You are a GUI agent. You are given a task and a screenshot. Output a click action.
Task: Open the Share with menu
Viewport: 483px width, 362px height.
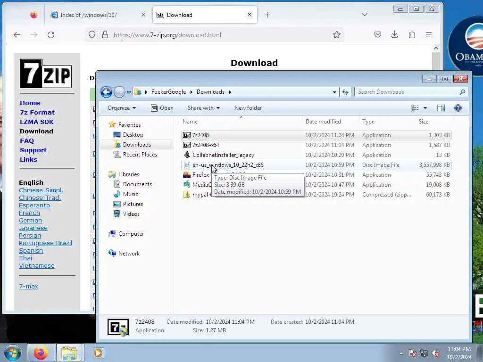pyautogui.click(x=204, y=108)
